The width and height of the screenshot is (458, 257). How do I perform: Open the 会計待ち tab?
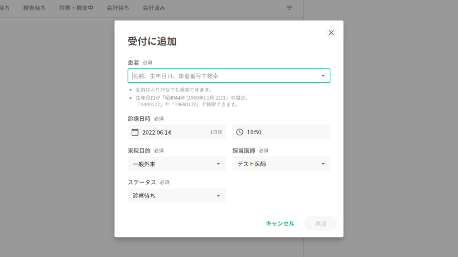[x=117, y=8]
